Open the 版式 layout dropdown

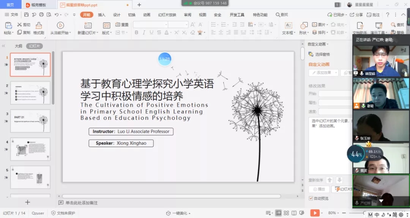pyautogui.click(x=107, y=33)
